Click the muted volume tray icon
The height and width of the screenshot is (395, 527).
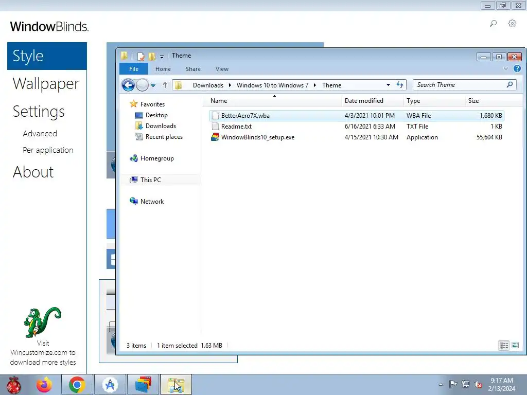(478, 384)
